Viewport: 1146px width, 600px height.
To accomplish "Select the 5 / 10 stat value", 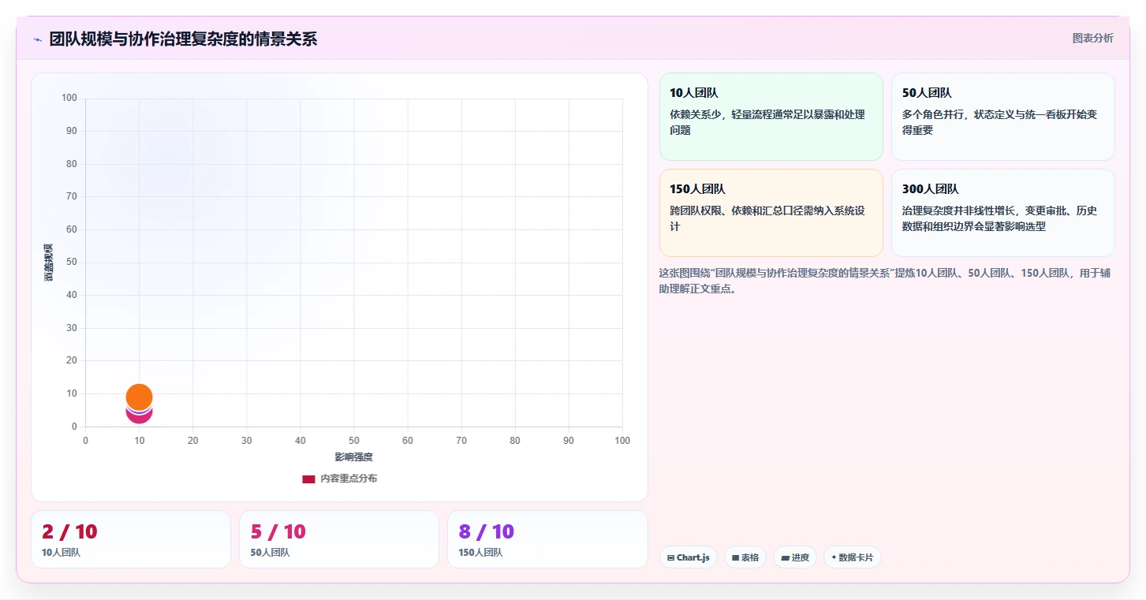I will point(278,532).
